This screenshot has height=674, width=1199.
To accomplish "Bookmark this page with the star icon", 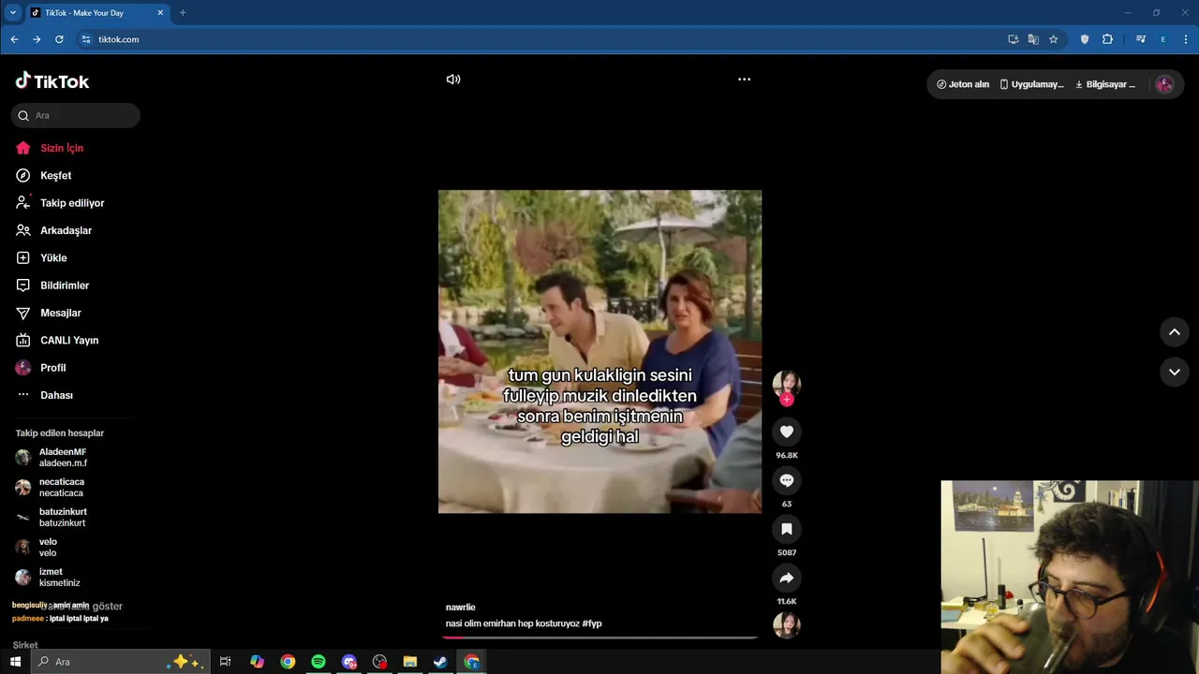I will 1054,39.
